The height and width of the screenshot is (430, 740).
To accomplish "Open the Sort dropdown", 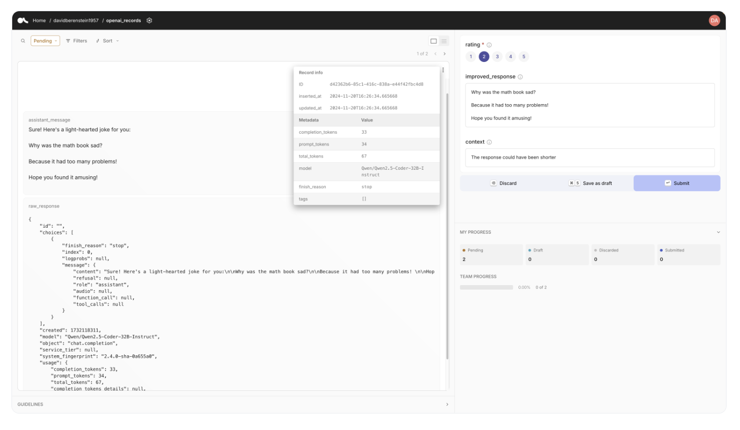I will (x=108, y=41).
